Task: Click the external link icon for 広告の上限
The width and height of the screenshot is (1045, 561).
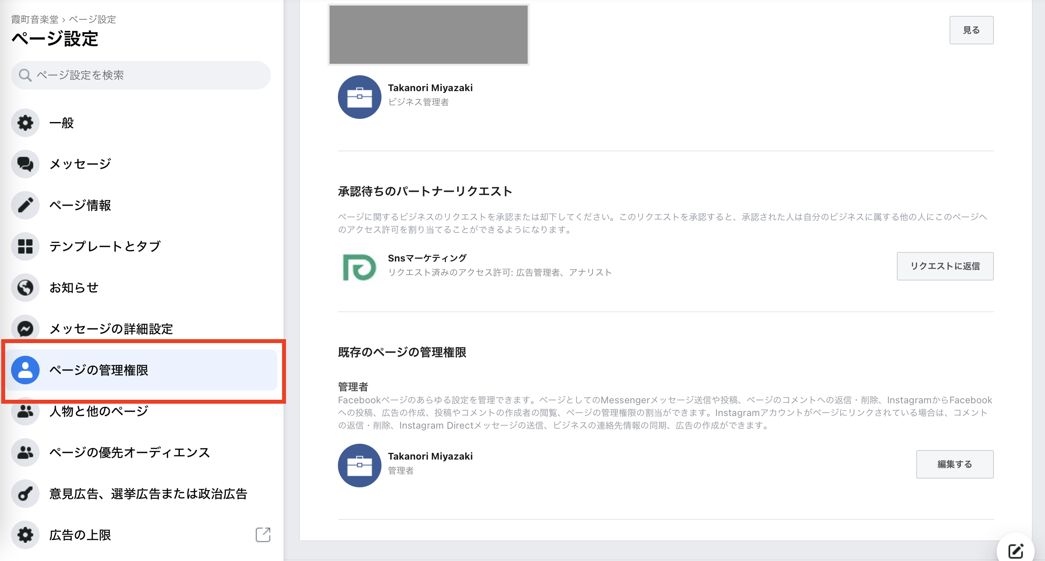Action: [x=263, y=534]
